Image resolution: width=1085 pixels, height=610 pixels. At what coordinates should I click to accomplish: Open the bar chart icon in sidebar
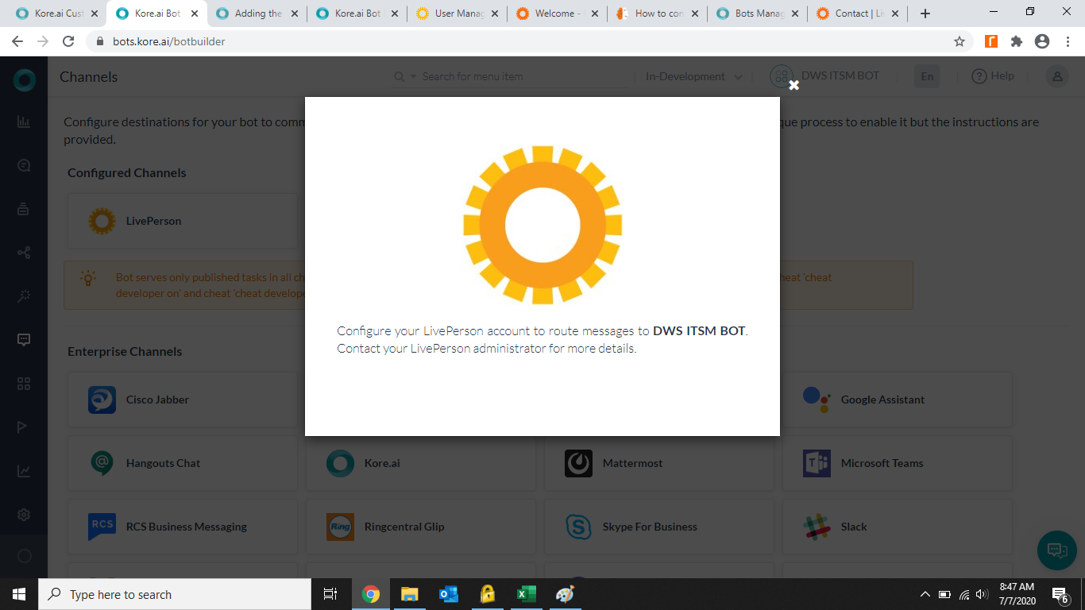click(24, 122)
